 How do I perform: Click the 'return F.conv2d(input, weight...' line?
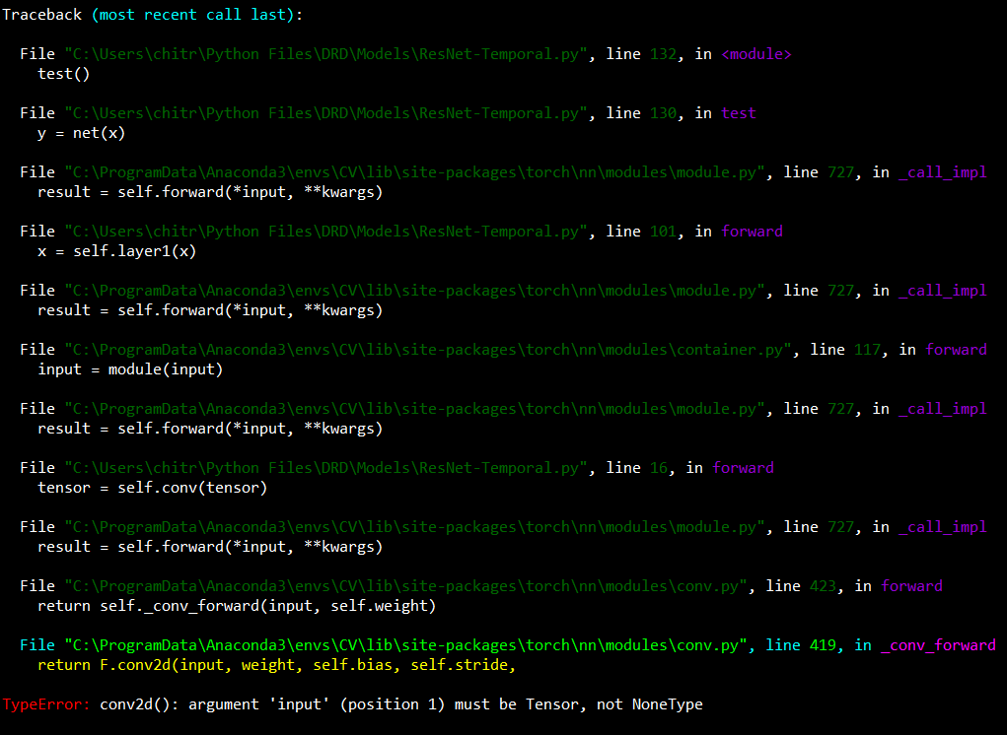276,665
